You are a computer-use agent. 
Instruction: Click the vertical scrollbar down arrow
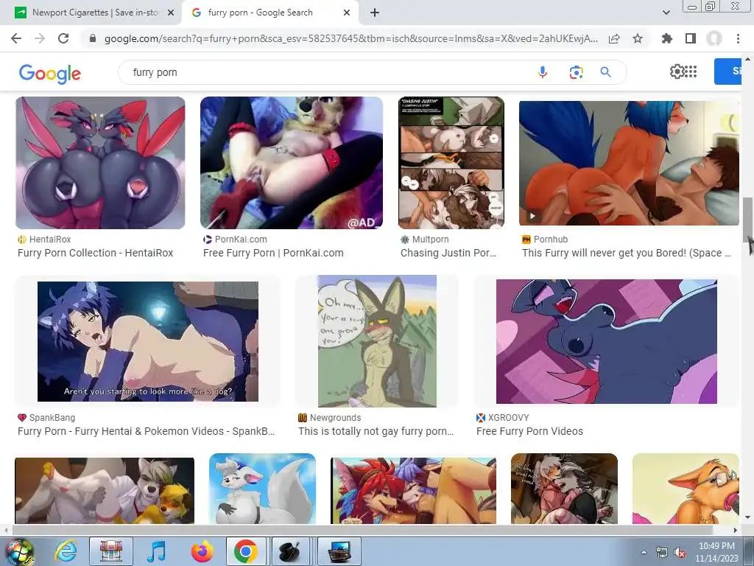click(748, 518)
